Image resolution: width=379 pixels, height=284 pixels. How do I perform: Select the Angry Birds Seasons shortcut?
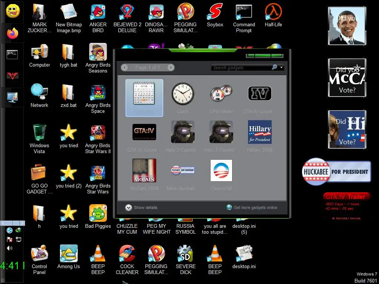pos(98,59)
